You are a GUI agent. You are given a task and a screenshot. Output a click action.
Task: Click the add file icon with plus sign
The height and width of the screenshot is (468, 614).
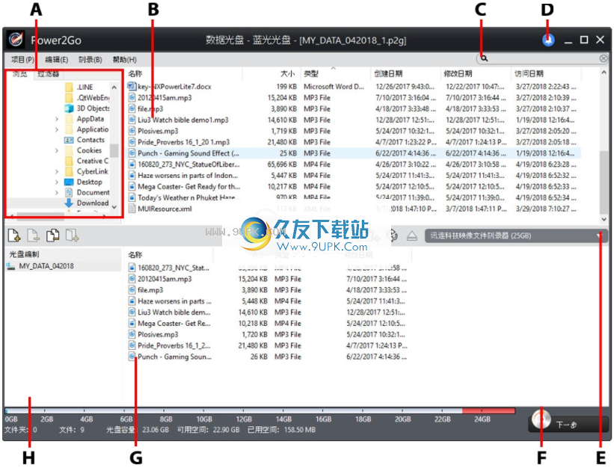pos(14,235)
